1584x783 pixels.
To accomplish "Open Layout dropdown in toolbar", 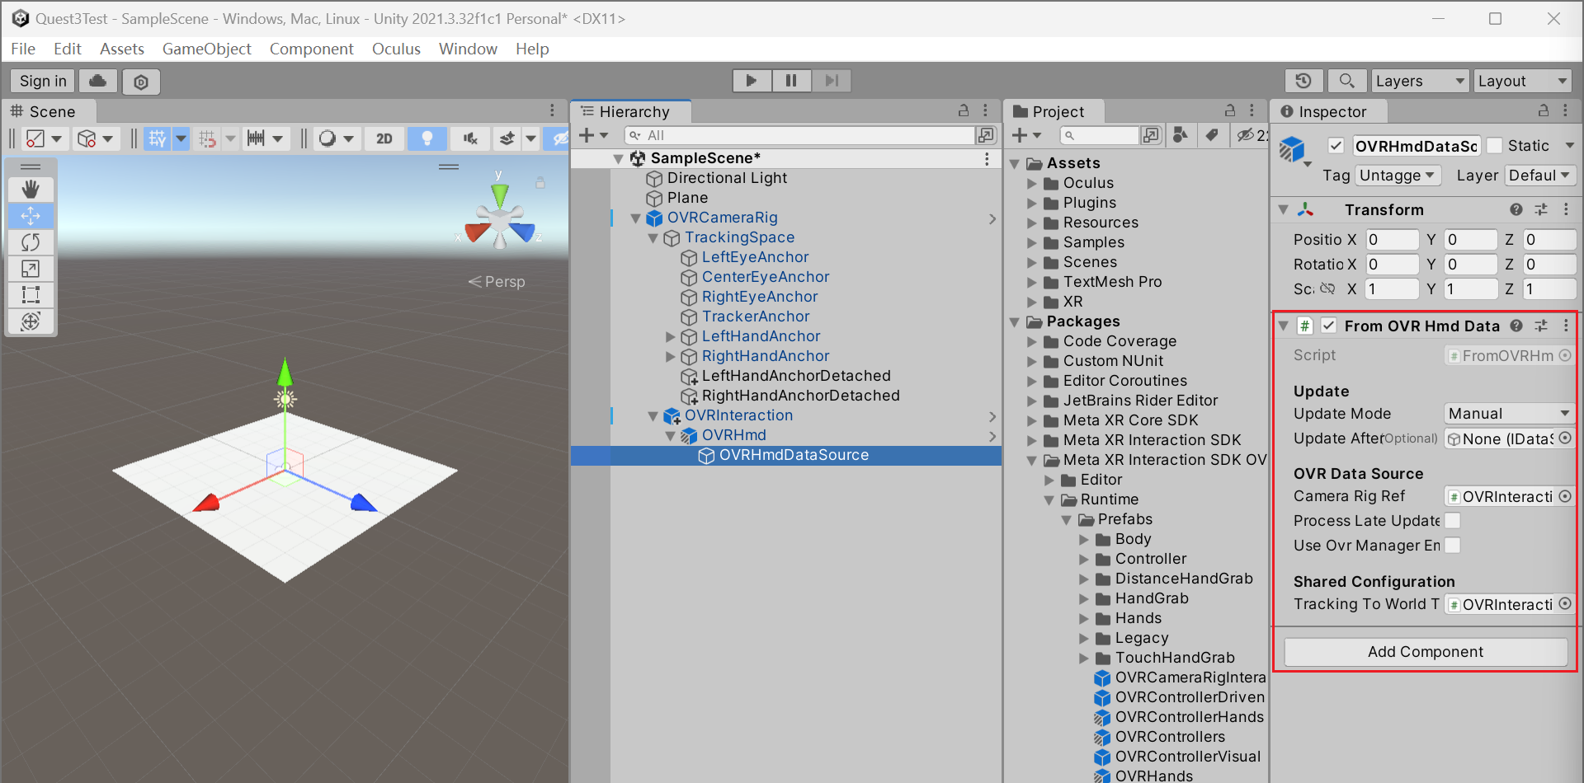I will tap(1522, 81).
